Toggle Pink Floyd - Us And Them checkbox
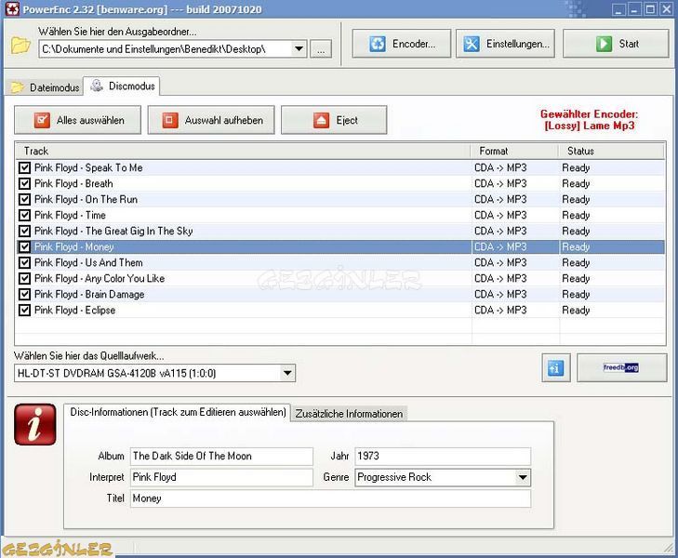The height and width of the screenshot is (558, 678). click(25, 262)
